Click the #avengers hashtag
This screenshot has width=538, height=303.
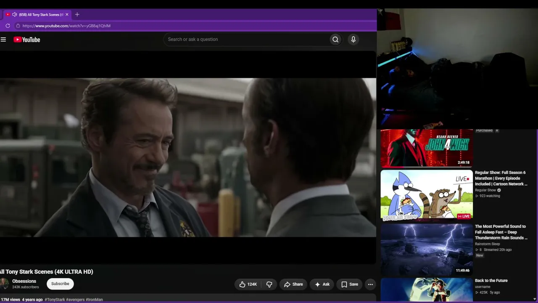click(x=75, y=300)
